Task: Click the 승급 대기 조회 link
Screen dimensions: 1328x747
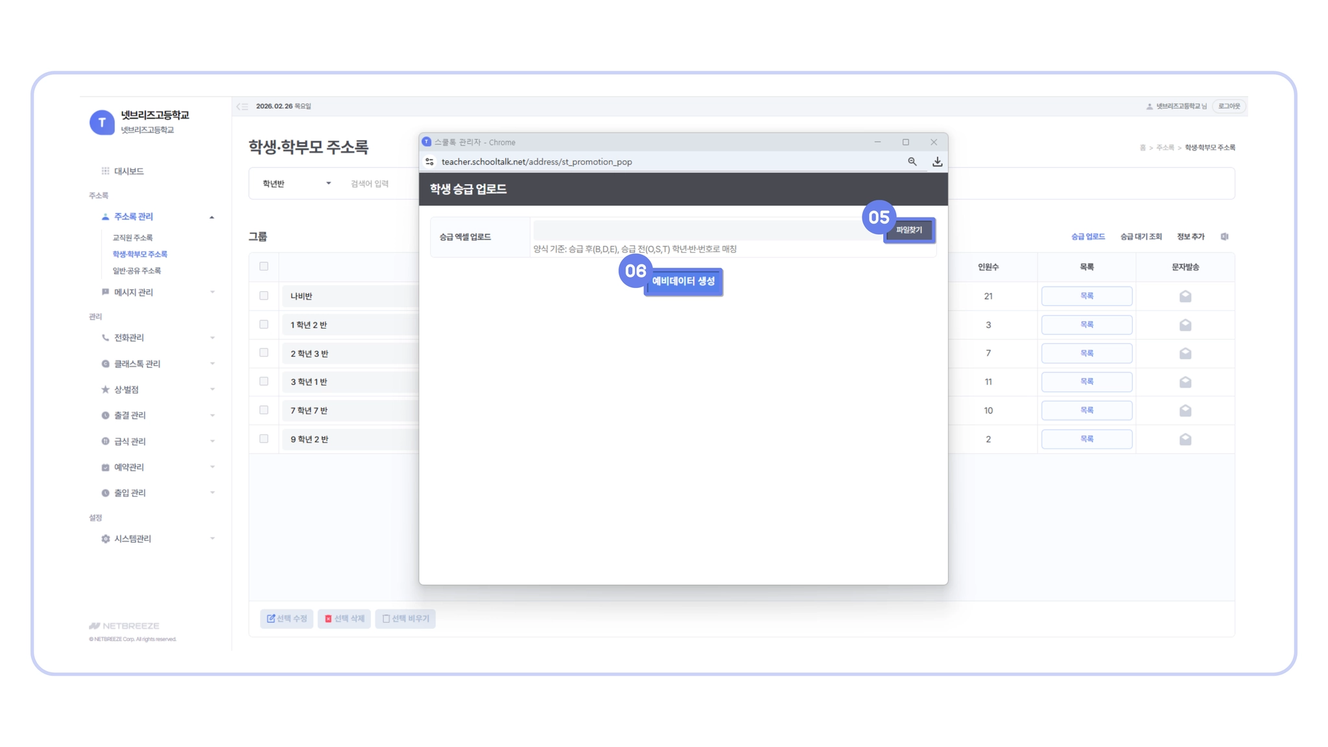Action: click(x=1141, y=237)
